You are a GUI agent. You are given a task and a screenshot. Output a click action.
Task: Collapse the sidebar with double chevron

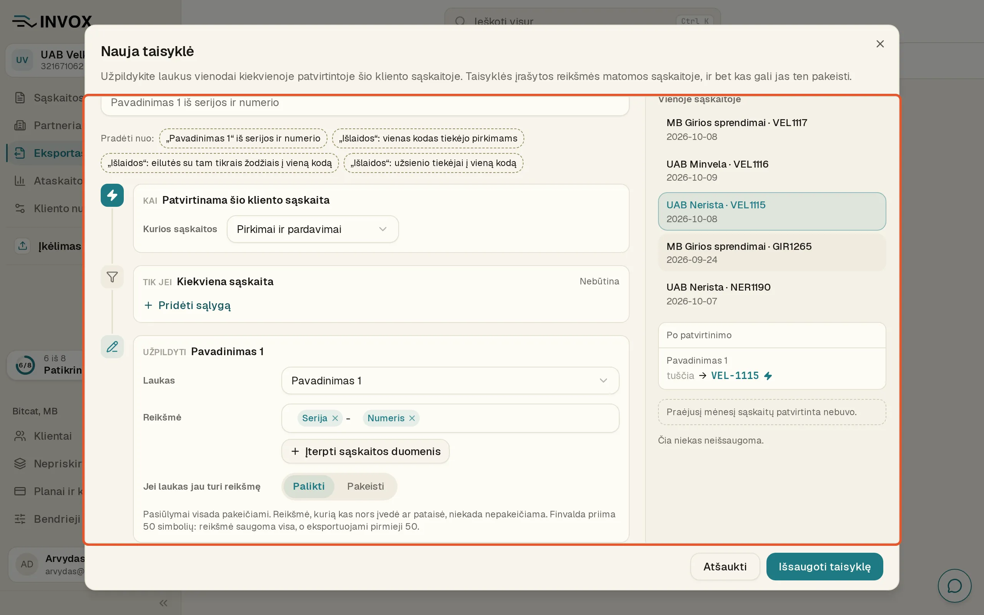tap(163, 603)
